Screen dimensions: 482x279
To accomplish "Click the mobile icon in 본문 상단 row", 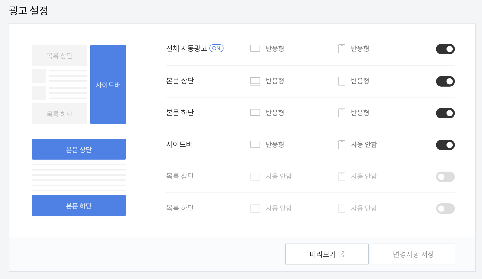I will coord(342,81).
